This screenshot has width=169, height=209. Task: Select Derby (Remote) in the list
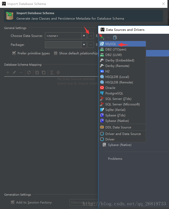[x=122, y=66]
